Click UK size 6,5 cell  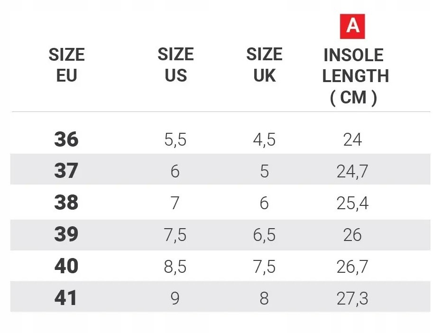[264, 235]
